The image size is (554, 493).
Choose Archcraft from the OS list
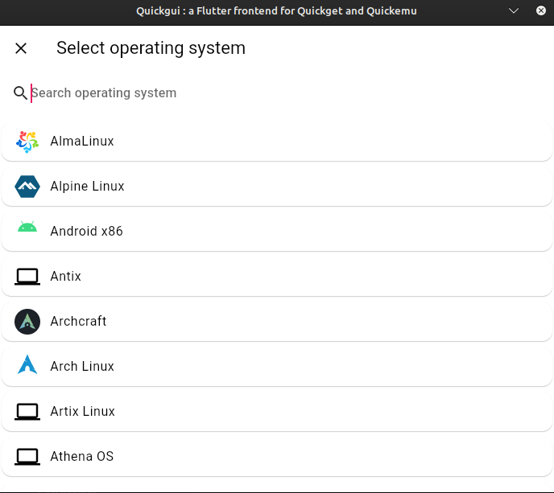pos(277,322)
